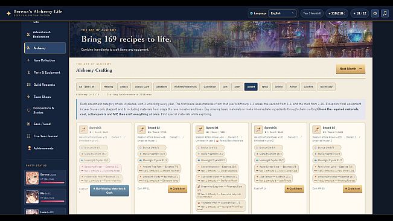Open the Language dropdown showing English
The height and width of the screenshot is (221, 393).
click(x=282, y=13)
